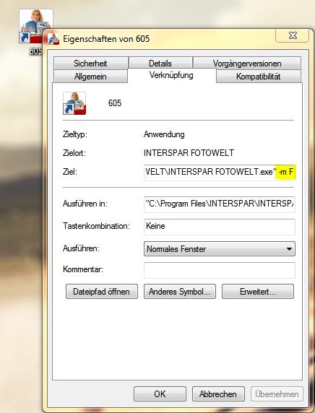Viewport: 315px width, 413px height.
Task: Open the Vorgängerversionen tab
Action: (247, 64)
